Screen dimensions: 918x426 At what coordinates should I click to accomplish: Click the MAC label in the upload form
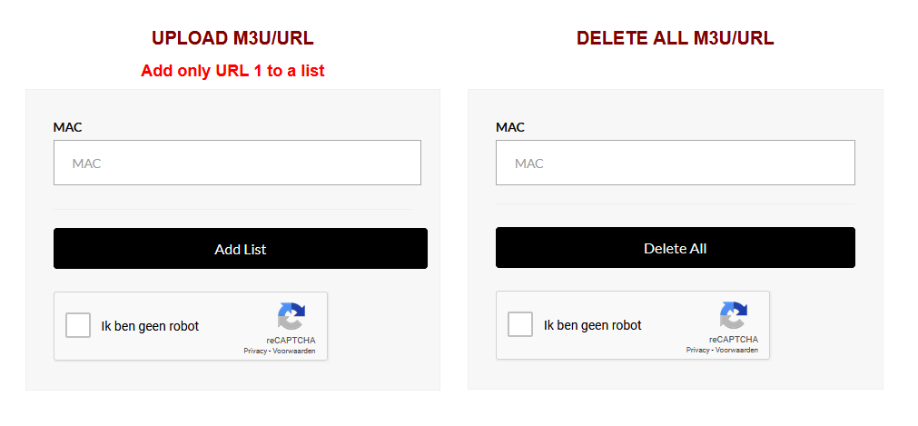68,127
